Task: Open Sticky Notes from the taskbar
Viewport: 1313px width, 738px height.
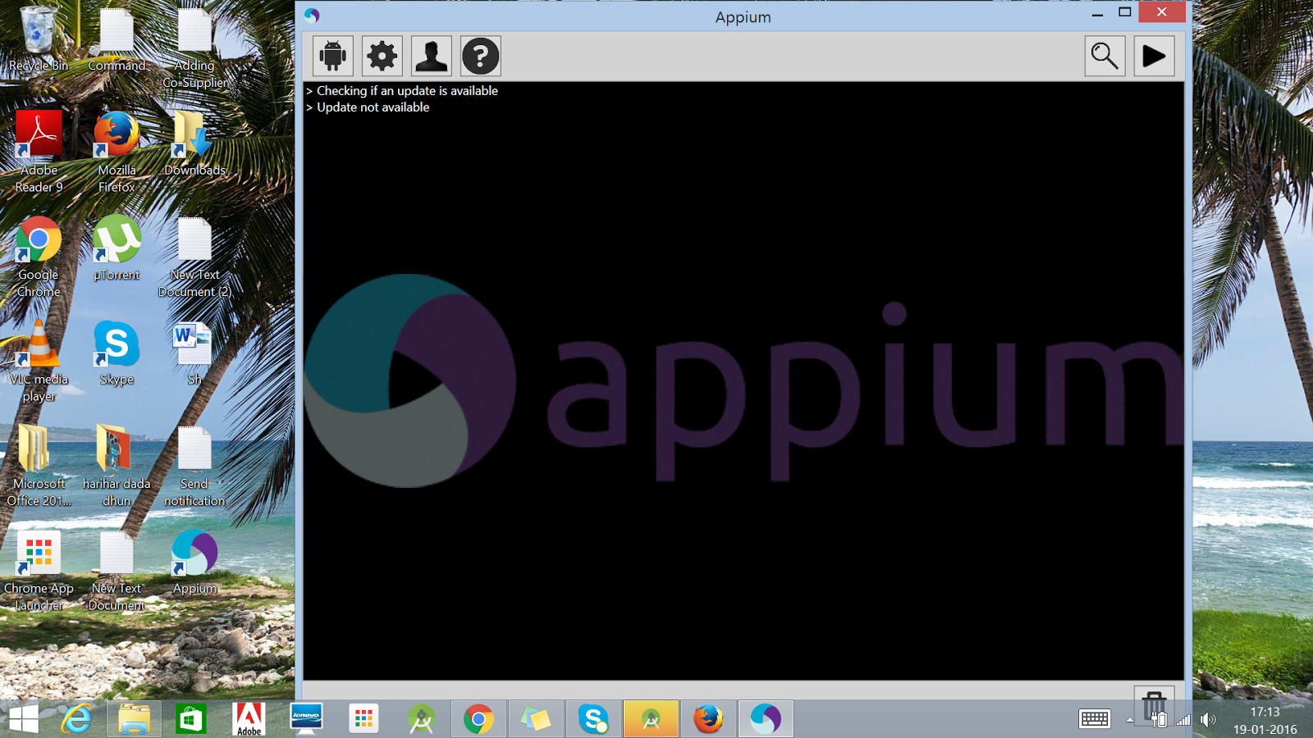Action: (x=536, y=719)
